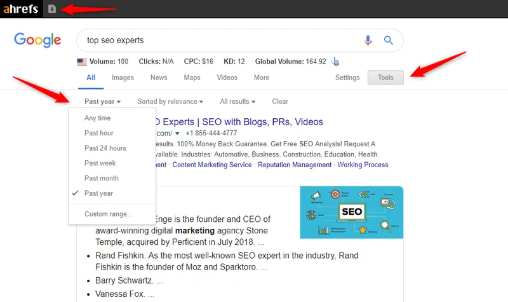Image resolution: width=508 pixels, height=302 pixels.
Task: Open Sorted by relevance dropdown
Action: coord(170,102)
